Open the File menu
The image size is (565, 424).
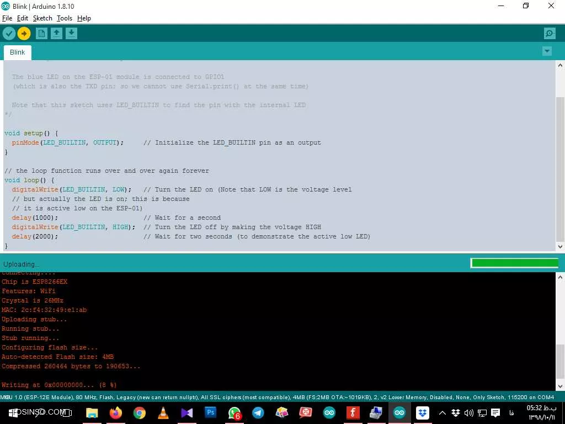pyautogui.click(x=7, y=18)
